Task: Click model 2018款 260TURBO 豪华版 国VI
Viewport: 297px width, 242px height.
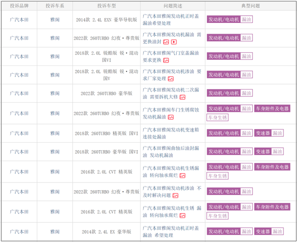Action: (x=106, y=152)
